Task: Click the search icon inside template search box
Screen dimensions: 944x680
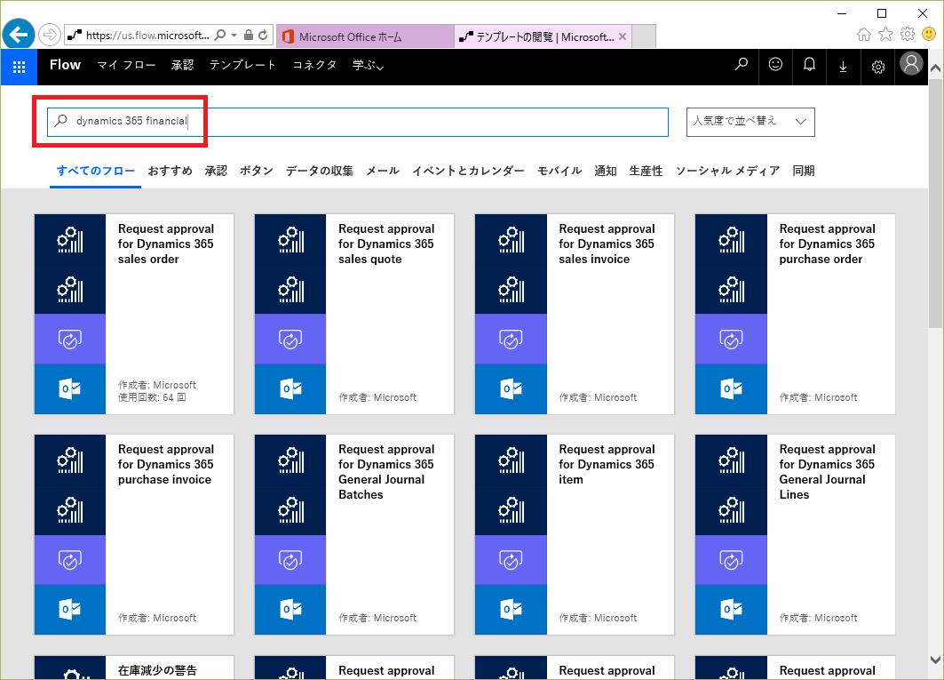Action: coord(60,121)
